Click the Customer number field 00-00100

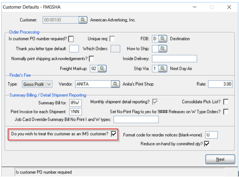[x=61, y=20]
